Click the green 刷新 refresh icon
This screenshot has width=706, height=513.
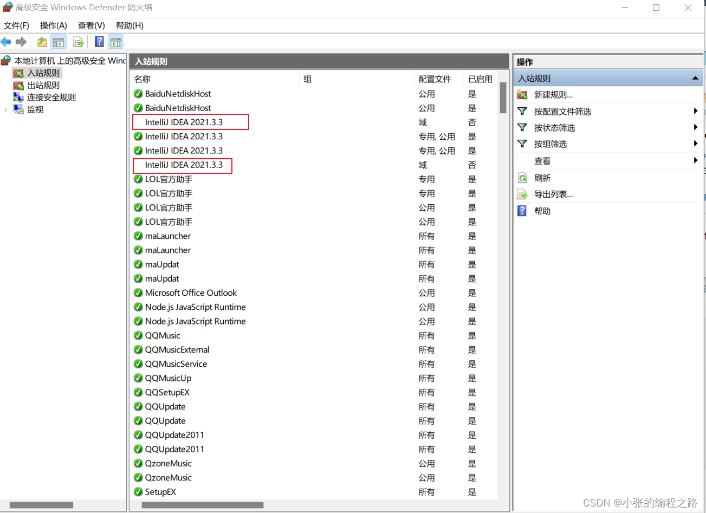[522, 178]
